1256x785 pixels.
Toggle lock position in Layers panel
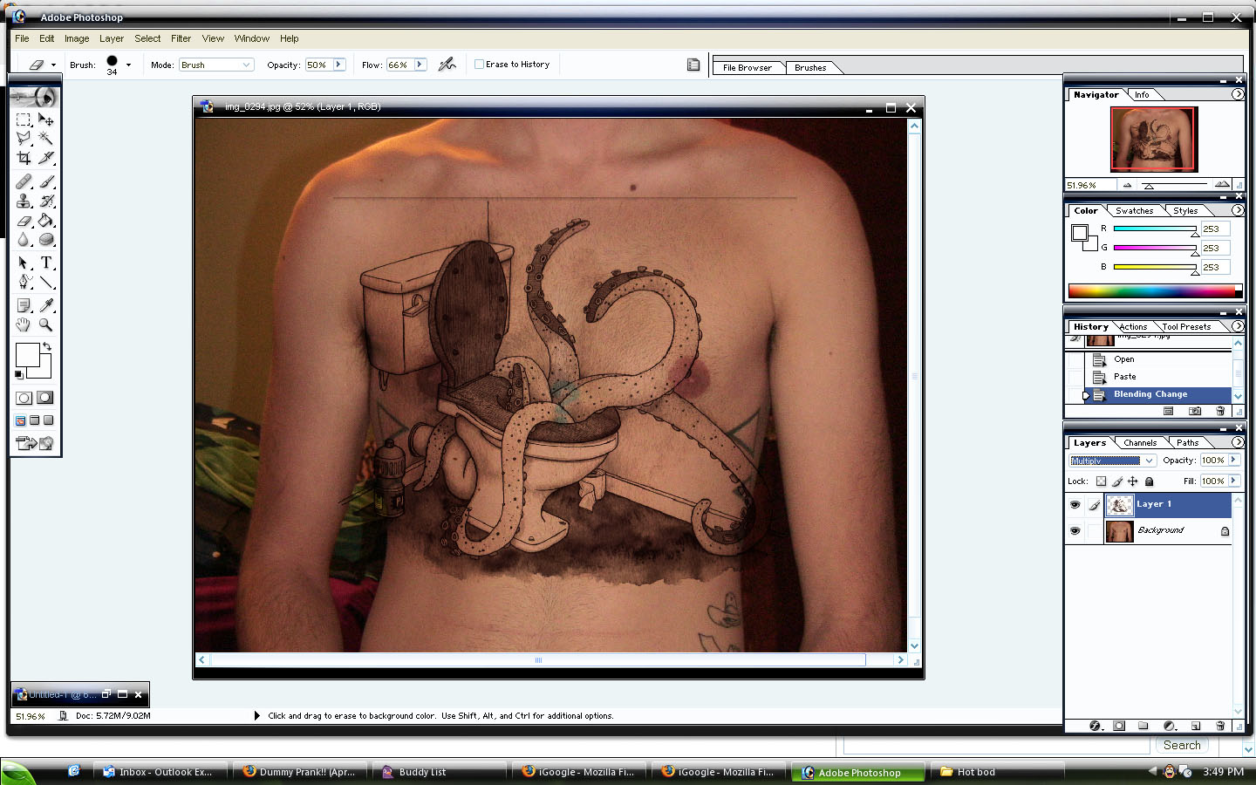click(x=1133, y=481)
